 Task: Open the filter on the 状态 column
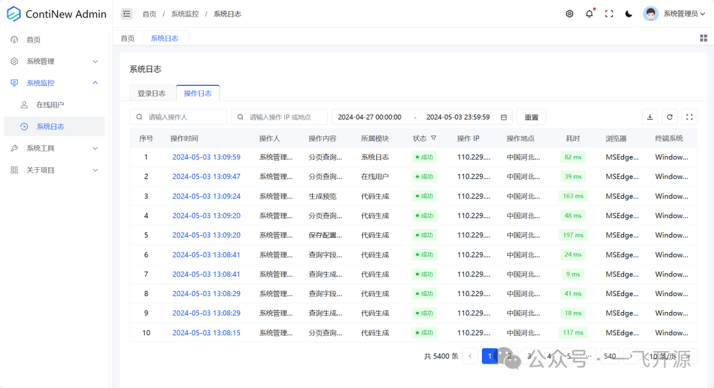(x=434, y=138)
